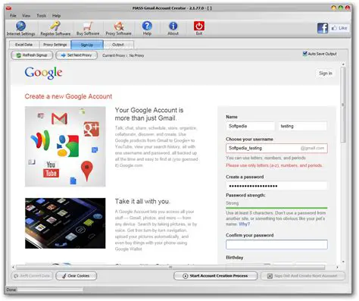Viewport: 359px width, 301px height.
Task: Switch to the Excel Data tab
Action: pyautogui.click(x=24, y=45)
